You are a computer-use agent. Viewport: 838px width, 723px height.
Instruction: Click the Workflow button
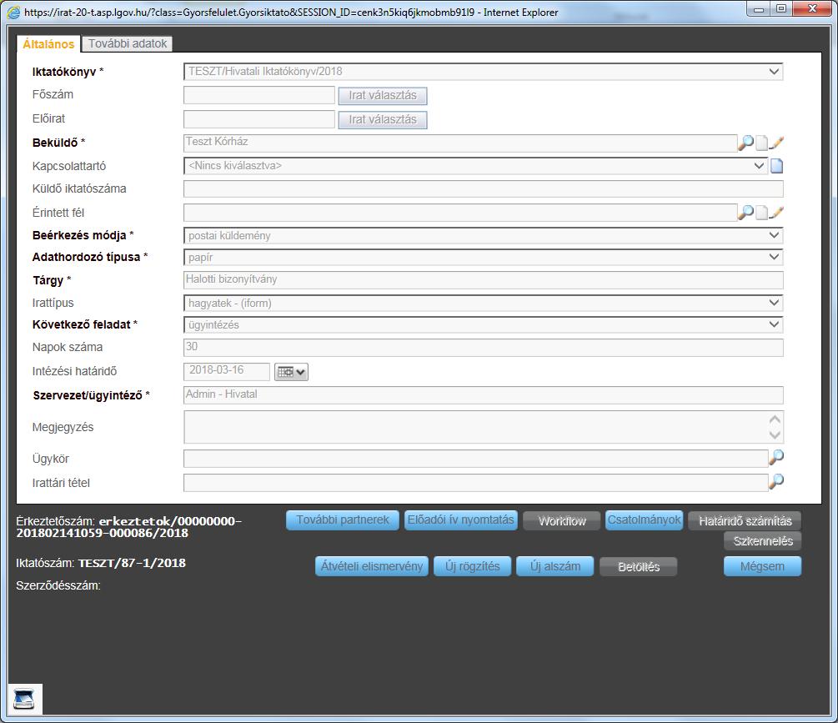point(562,521)
